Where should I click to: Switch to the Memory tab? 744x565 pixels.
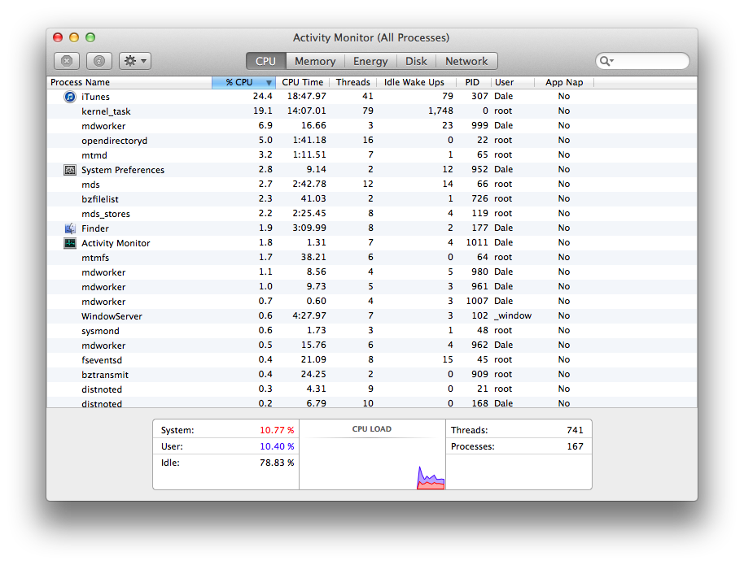[315, 61]
